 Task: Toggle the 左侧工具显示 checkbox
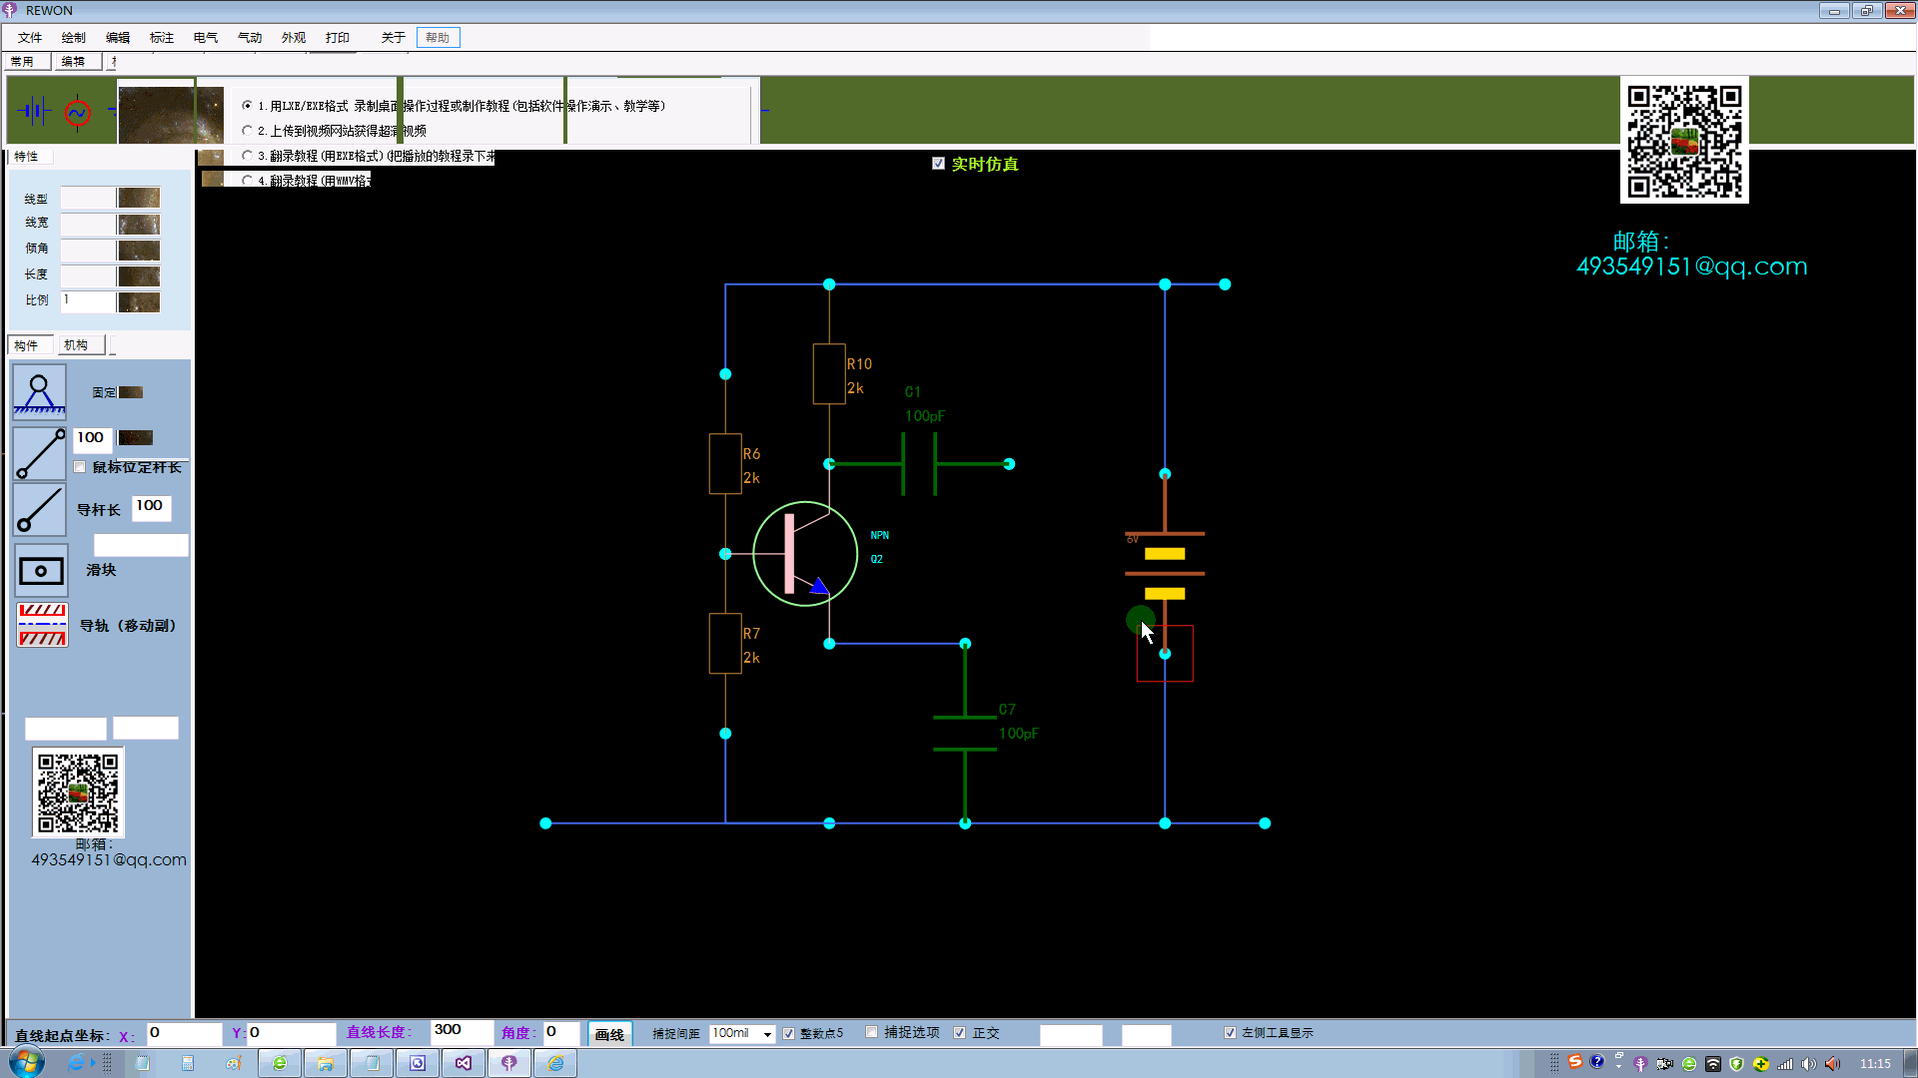pos(1230,1033)
